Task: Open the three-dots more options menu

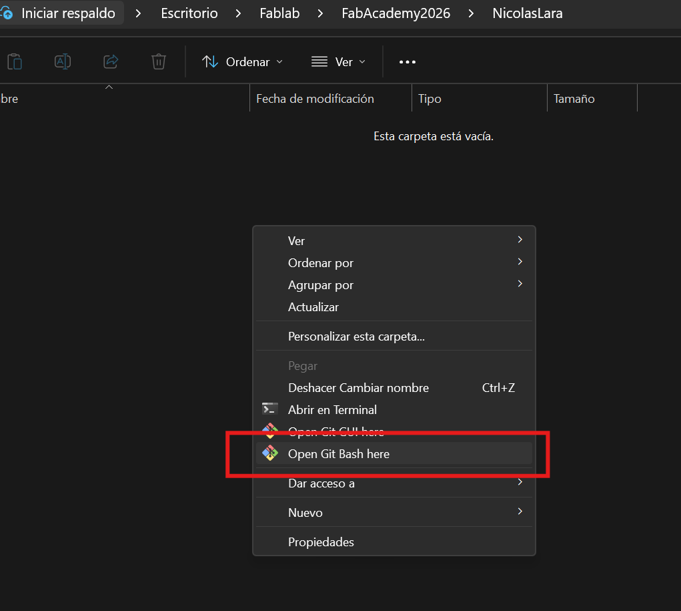Action: coord(407,62)
